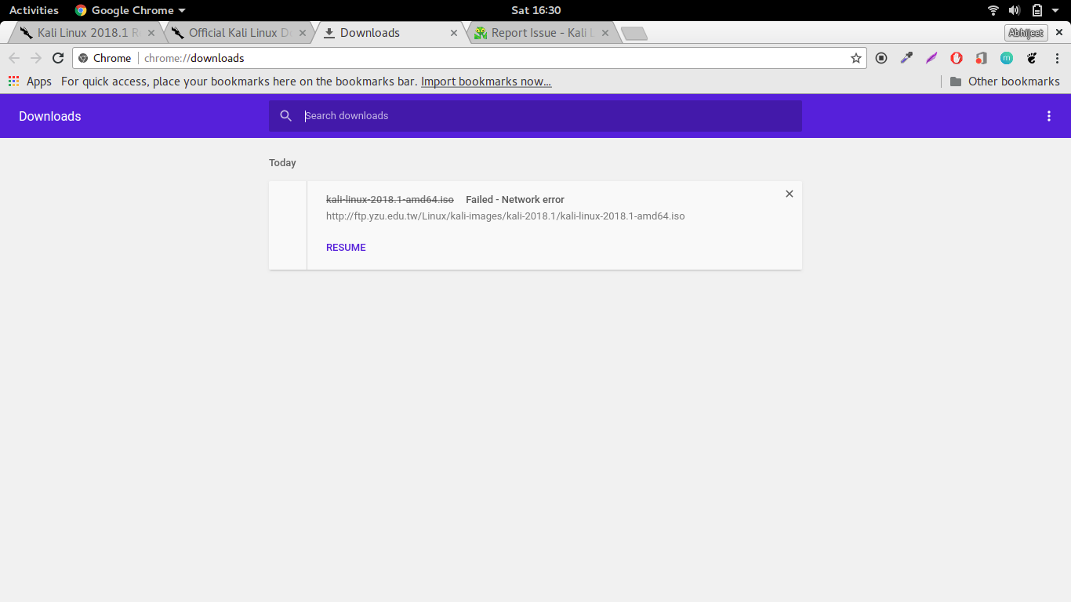Viewport: 1071px width, 602px height.
Task: Click the bookmark star in address bar
Action: tap(856, 58)
